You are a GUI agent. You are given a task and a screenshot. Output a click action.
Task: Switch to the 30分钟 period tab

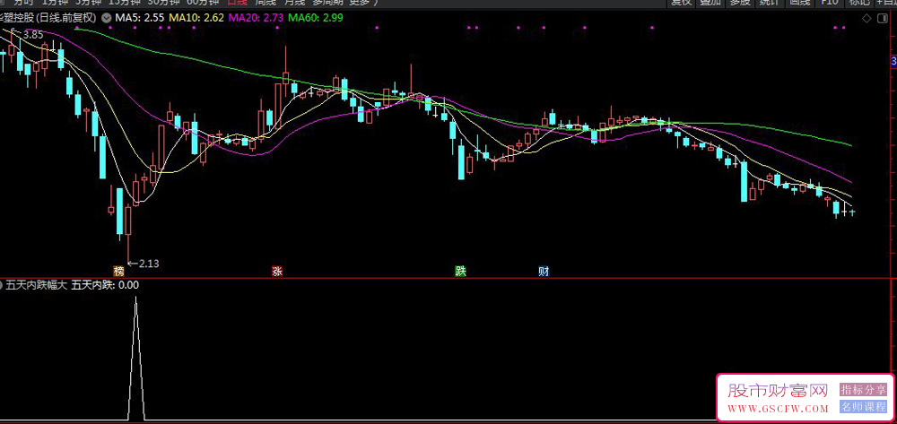point(165,3)
